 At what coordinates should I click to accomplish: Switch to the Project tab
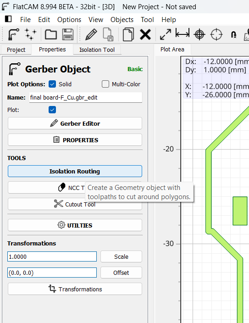[x=16, y=50]
